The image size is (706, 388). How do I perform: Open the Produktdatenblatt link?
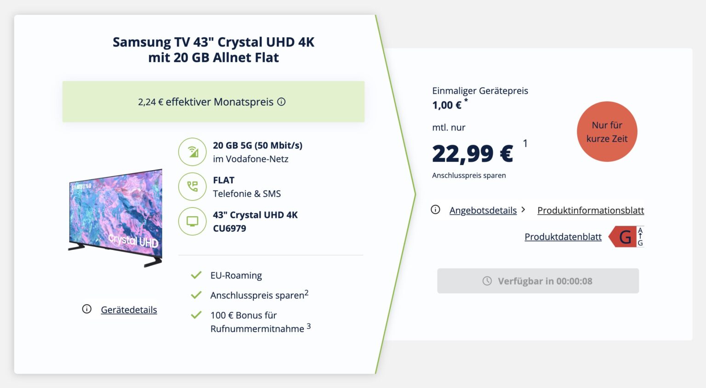click(563, 237)
